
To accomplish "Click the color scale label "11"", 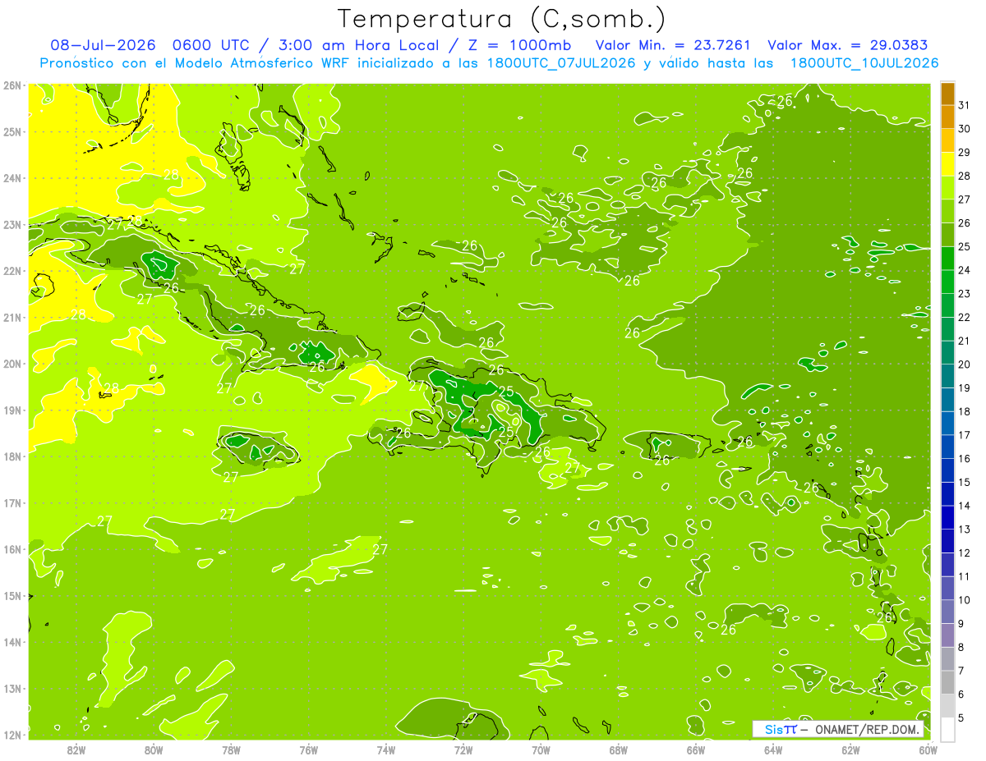I will [964, 576].
